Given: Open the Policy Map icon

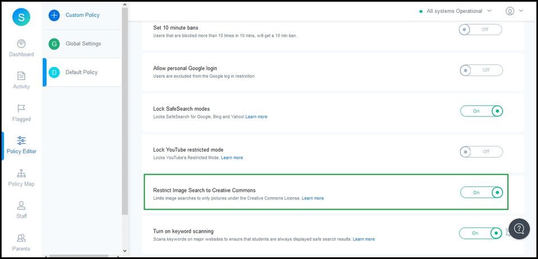Looking at the screenshot, I should click(x=21, y=173).
